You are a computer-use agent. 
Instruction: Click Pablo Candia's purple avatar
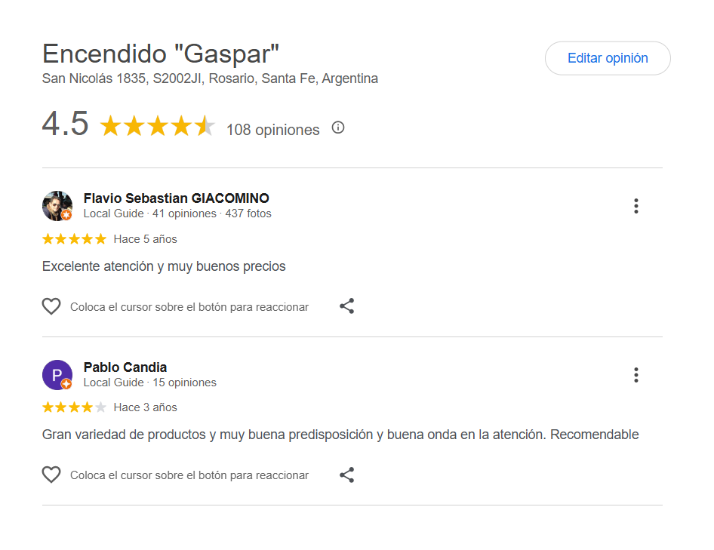57,374
